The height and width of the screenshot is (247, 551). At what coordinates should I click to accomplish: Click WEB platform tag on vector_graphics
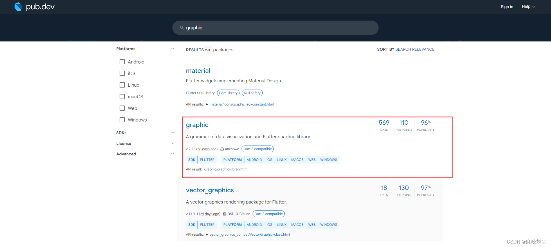point(312,225)
